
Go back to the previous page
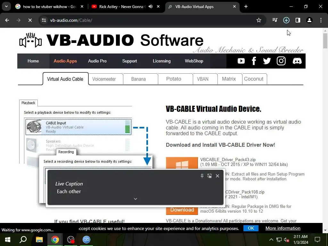click(7, 20)
